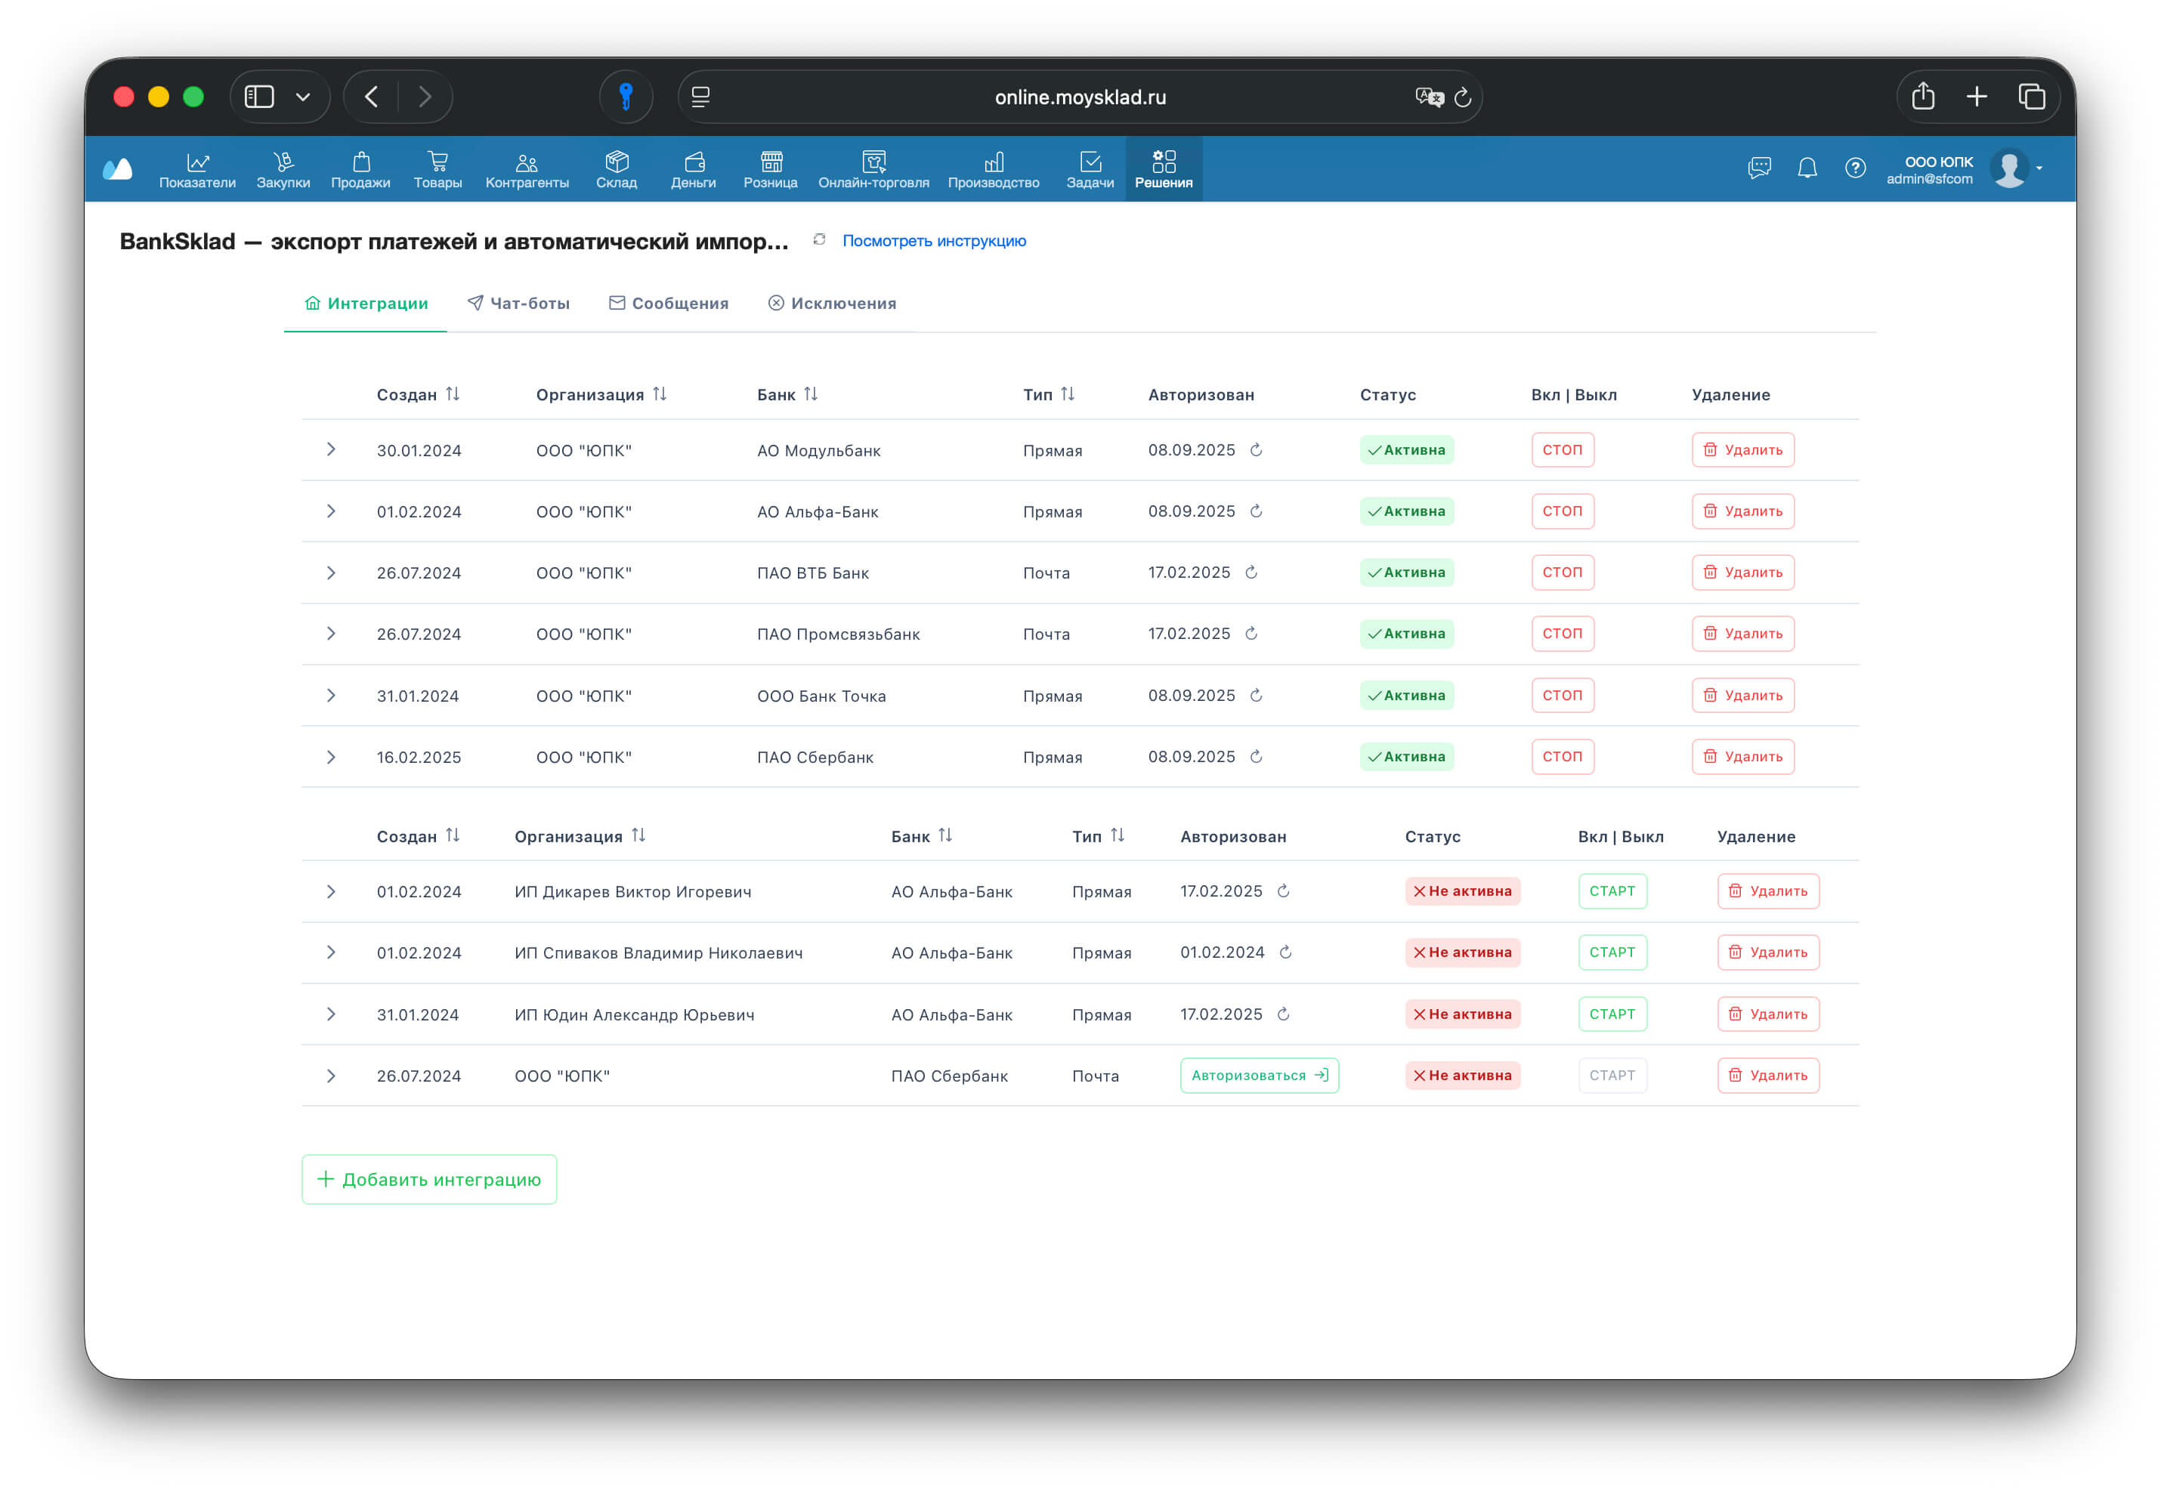Viewport: 2161px width, 1491px height.
Task: Open the password manager key icon
Action: 626,97
